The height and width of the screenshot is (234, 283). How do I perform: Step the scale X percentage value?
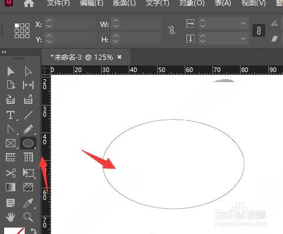[202, 23]
